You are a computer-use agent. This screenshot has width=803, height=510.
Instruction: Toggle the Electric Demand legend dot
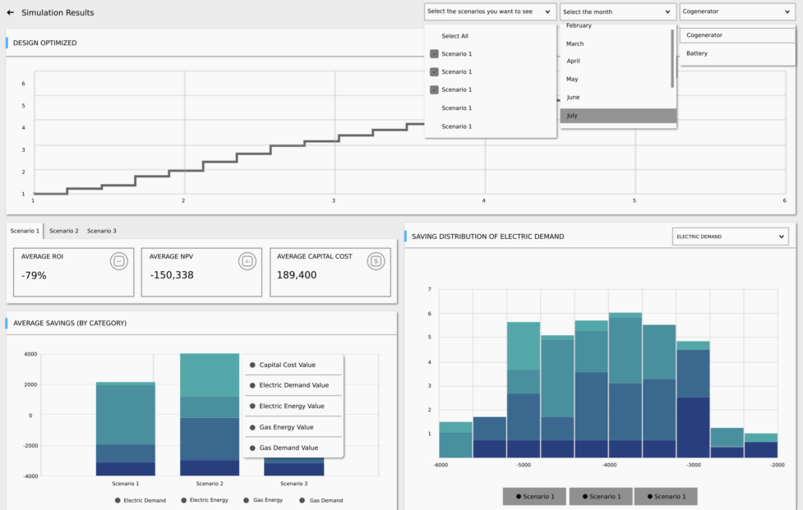point(118,500)
